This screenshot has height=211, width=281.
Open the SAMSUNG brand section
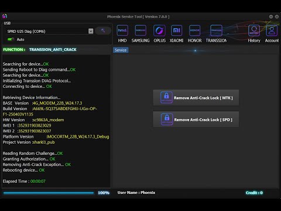point(140,34)
